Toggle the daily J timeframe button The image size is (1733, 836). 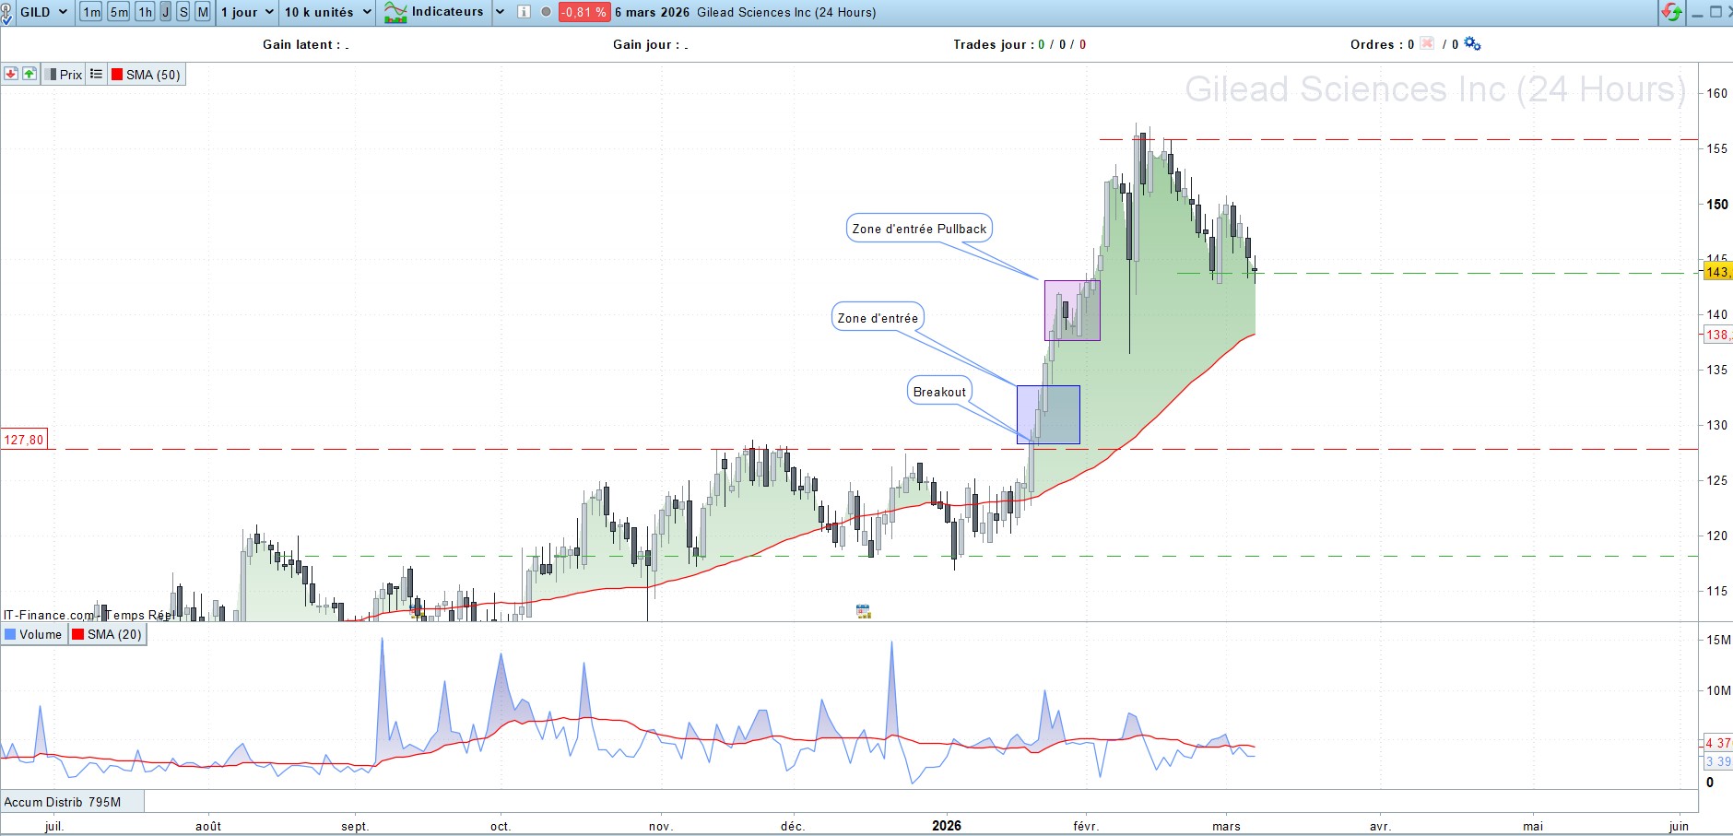coord(166,12)
